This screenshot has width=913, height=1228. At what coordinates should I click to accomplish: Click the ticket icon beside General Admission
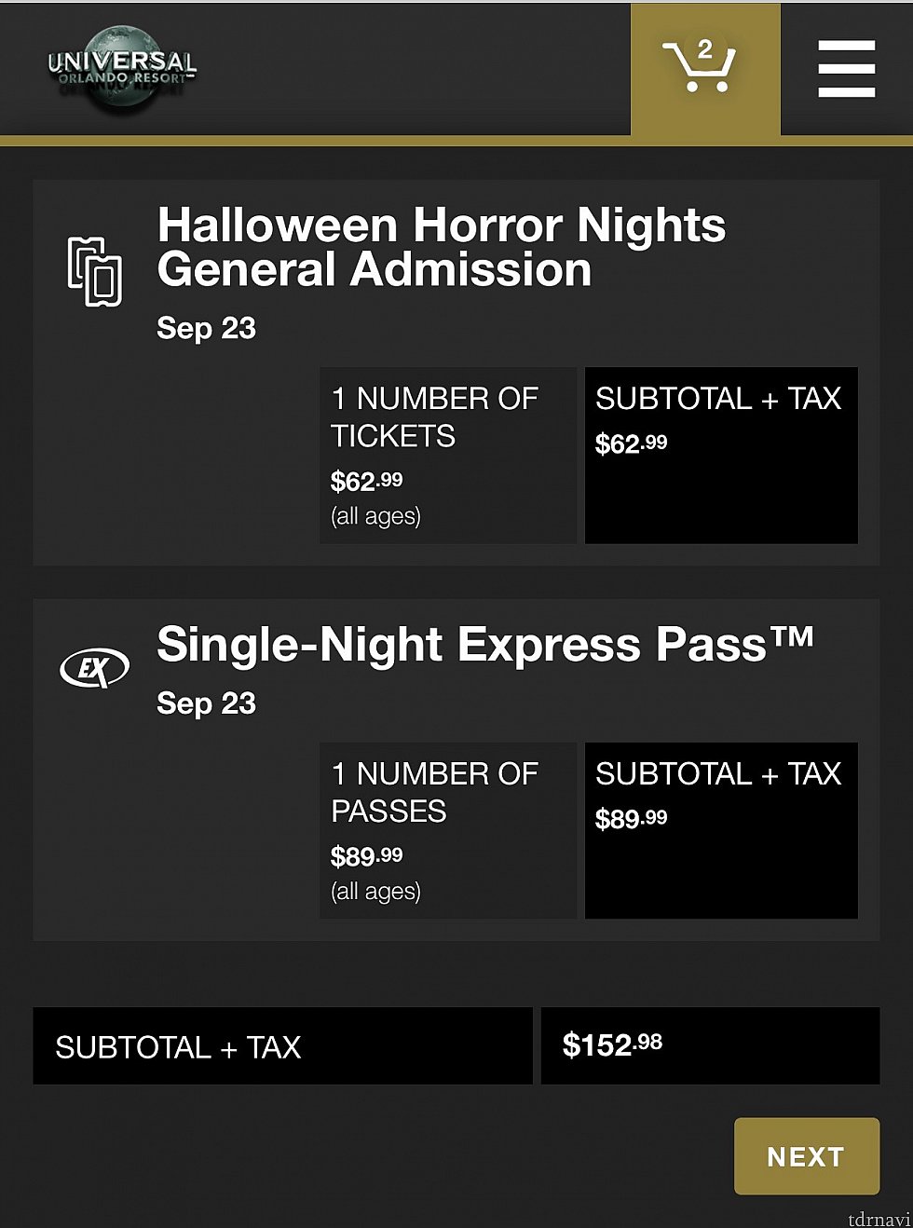[95, 271]
